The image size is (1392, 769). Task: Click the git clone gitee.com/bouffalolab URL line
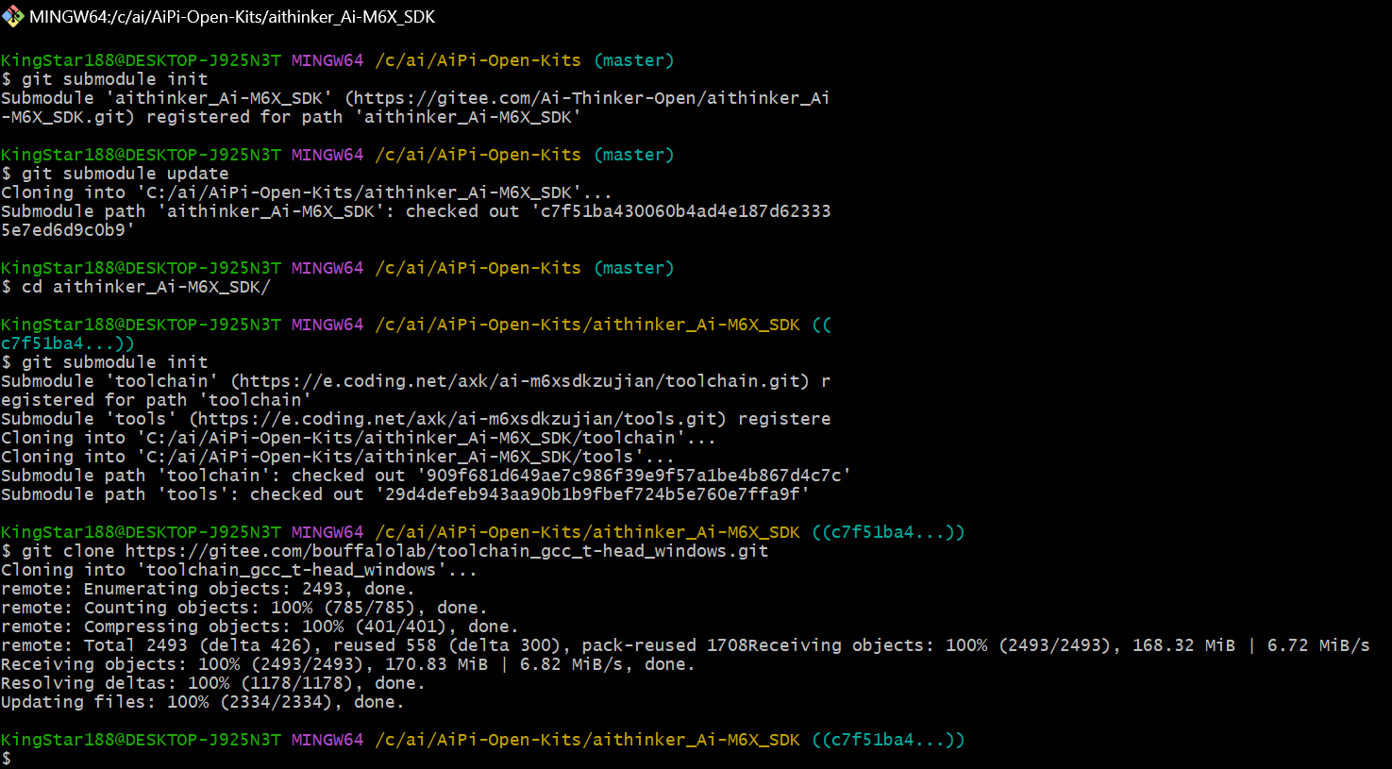coord(385,551)
